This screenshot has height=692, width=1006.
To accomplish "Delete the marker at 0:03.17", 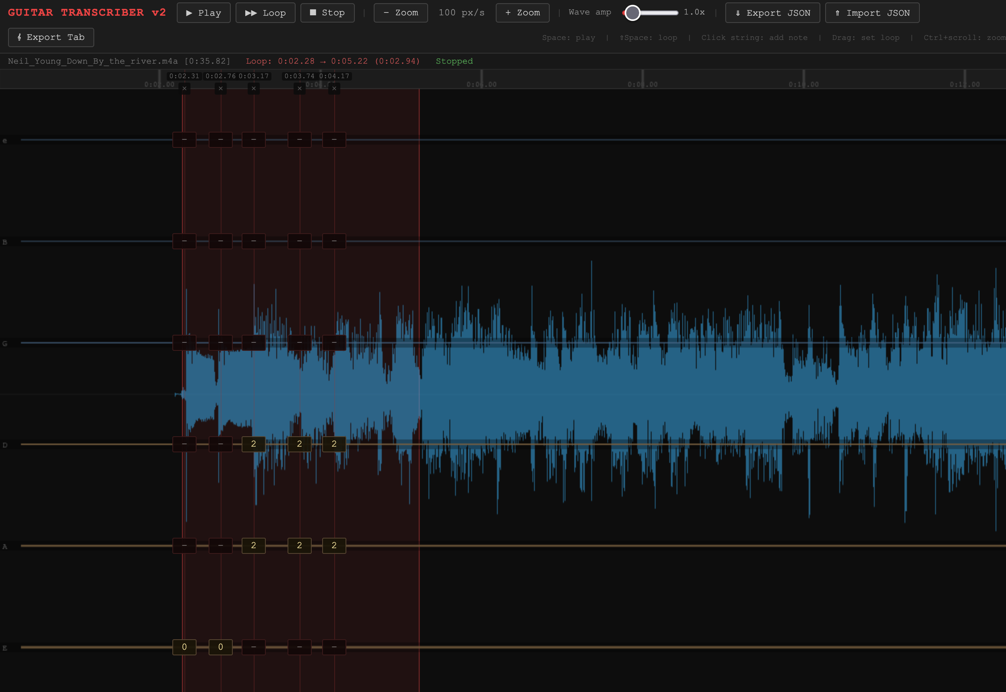I will point(254,89).
